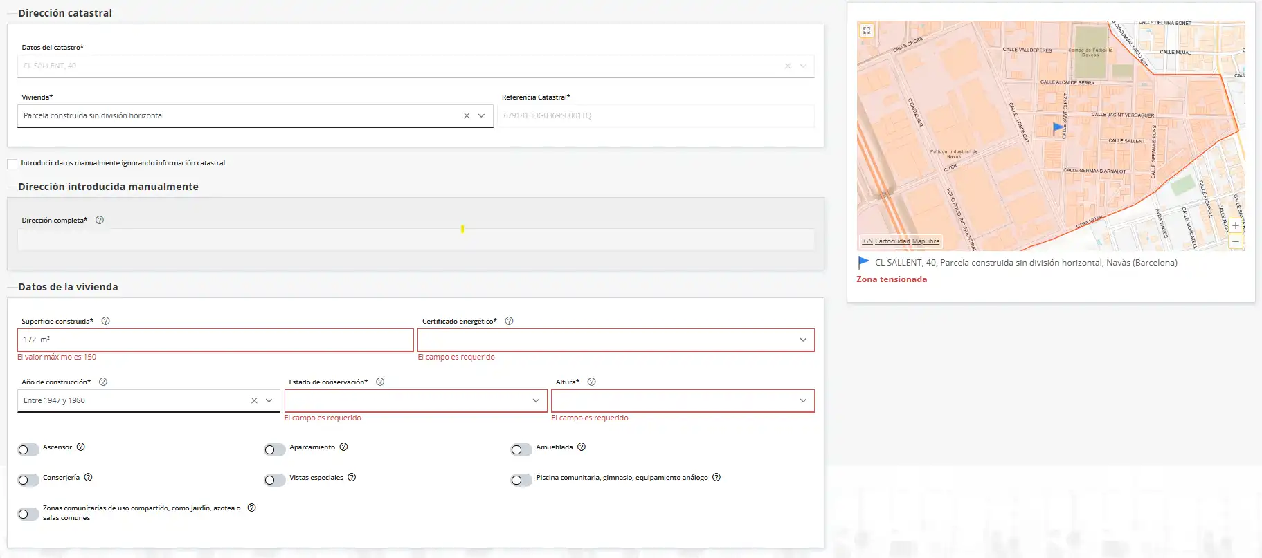The image size is (1262, 558).
Task: Show help for Zonas comunitarias option
Action: click(x=252, y=508)
